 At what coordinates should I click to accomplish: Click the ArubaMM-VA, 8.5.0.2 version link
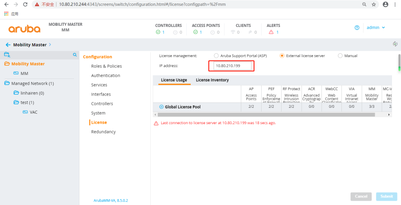tap(111, 200)
